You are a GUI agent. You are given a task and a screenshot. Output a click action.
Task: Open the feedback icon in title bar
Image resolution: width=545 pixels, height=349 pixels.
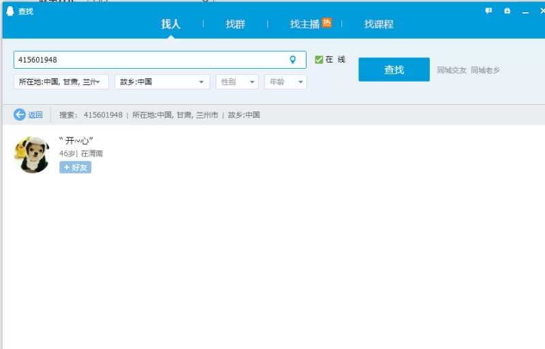[488, 11]
